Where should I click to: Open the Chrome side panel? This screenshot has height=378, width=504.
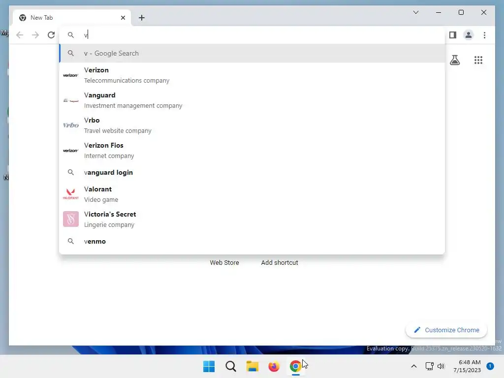coord(453,35)
